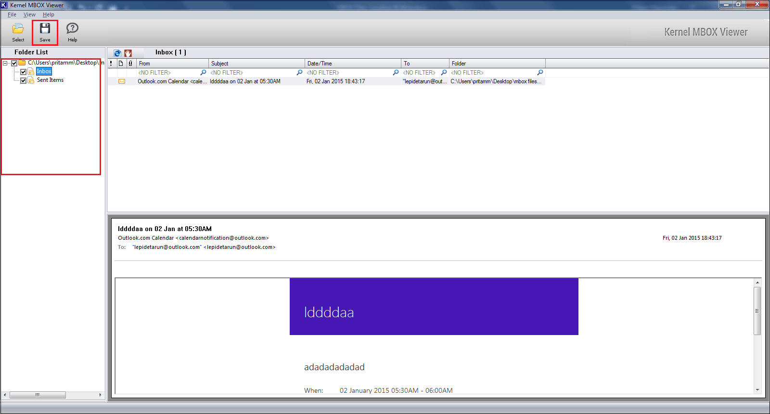The image size is (770, 414).
Task: Click the Sent Items folder icon
Action: click(x=31, y=80)
